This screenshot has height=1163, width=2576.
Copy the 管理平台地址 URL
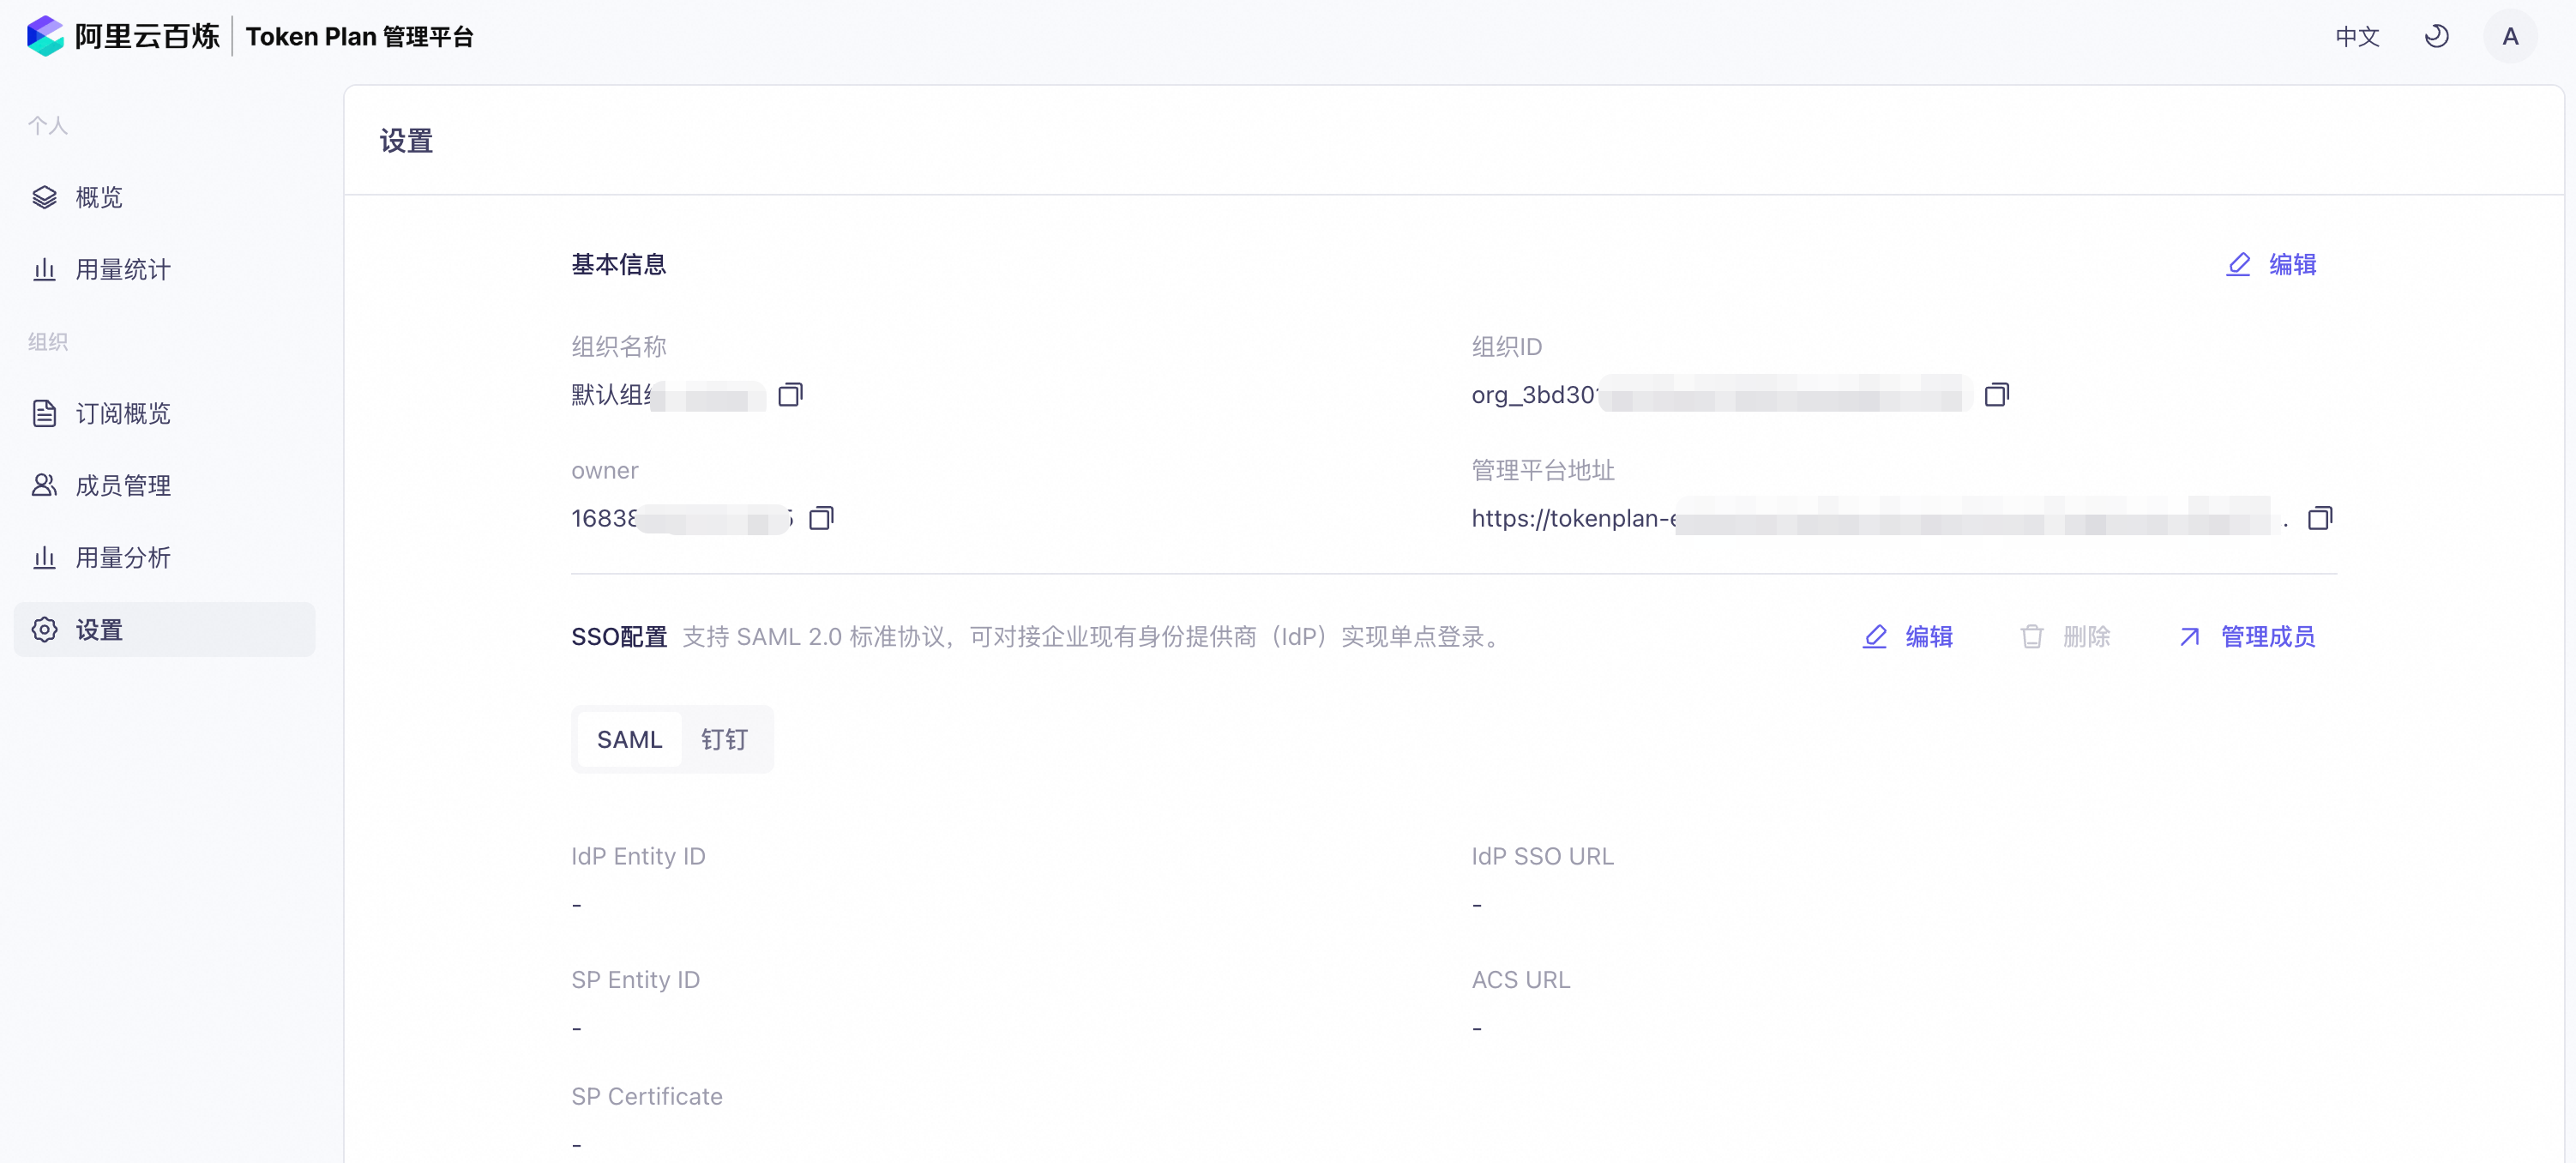click(2319, 518)
